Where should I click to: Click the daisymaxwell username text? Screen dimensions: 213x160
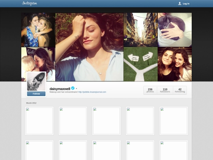(60, 89)
